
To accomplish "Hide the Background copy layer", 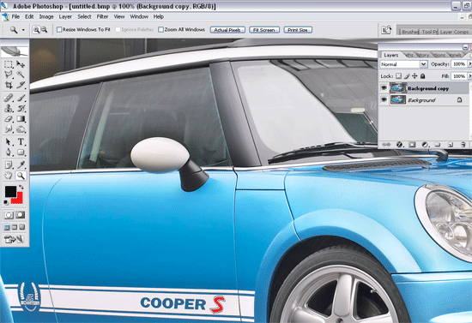I will (x=384, y=88).
